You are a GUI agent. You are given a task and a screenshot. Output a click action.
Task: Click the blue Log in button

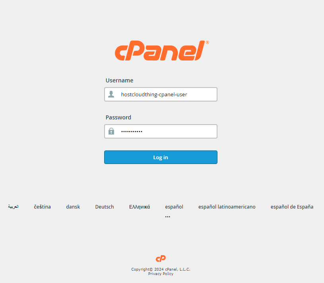161,157
